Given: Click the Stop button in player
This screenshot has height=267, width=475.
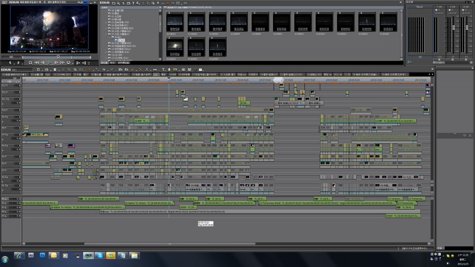Looking at the screenshot, I should (x=30, y=63).
